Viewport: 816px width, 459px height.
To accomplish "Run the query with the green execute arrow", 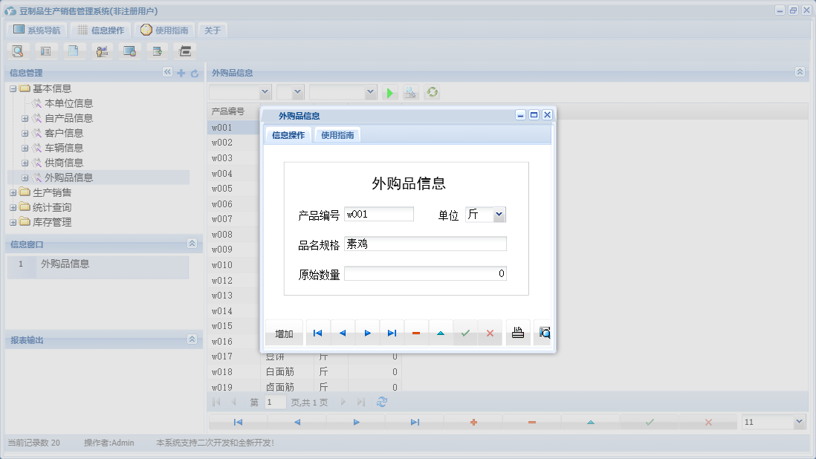I will (x=389, y=92).
